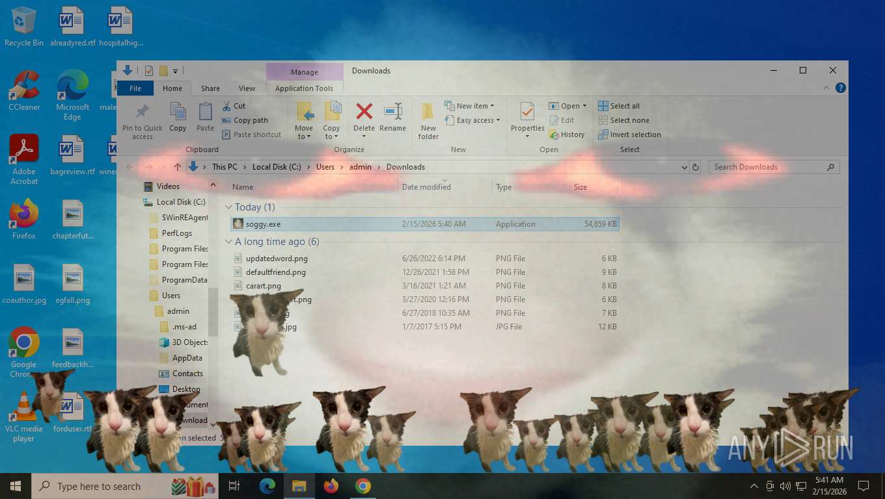
Task: Click the Recycle Bin desktop icon
Action: (x=24, y=27)
